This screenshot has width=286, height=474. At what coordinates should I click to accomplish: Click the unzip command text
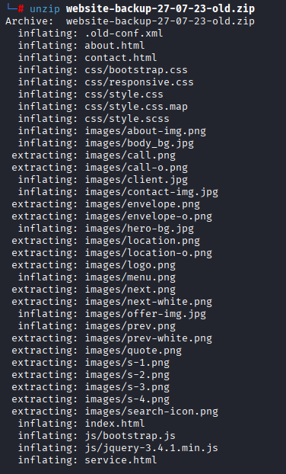(45, 9)
